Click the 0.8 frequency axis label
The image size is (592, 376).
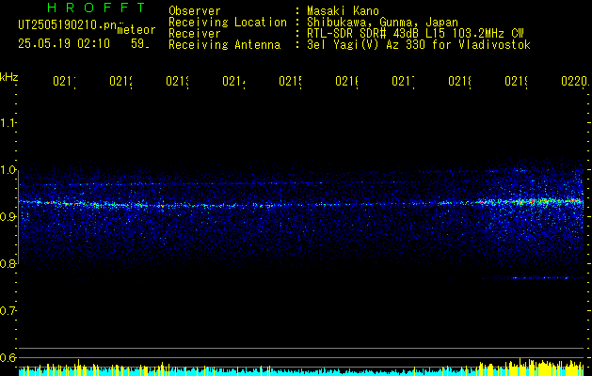click(x=8, y=263)
